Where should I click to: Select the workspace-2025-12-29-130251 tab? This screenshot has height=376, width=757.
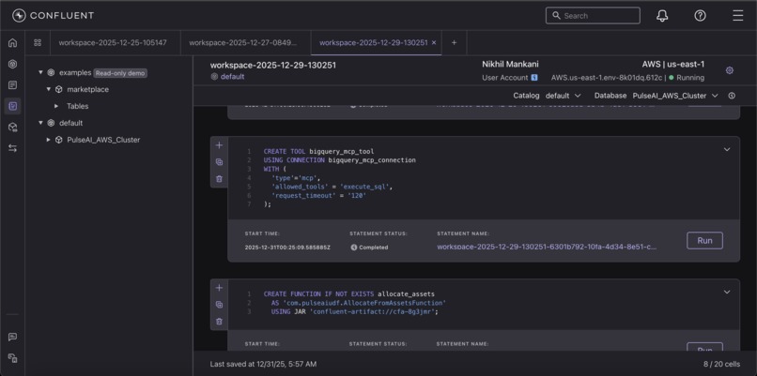373,42
